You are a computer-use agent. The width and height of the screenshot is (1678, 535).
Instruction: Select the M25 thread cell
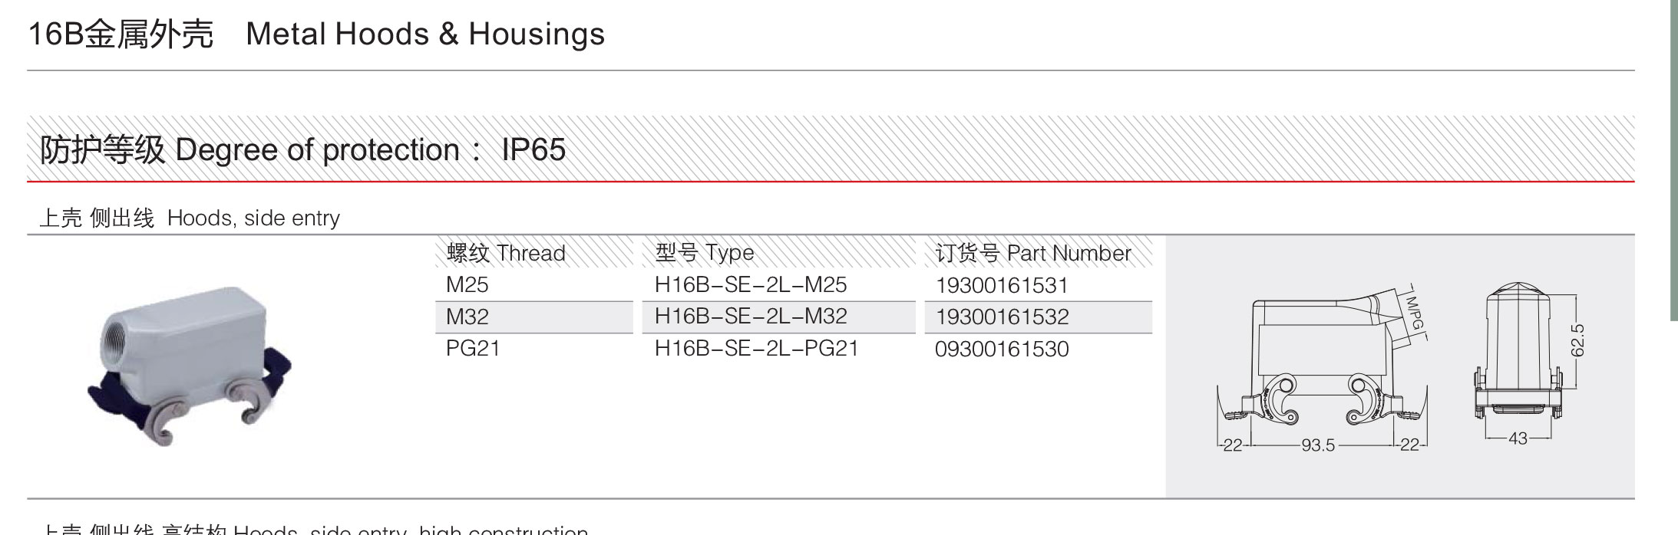coord(467,285)
